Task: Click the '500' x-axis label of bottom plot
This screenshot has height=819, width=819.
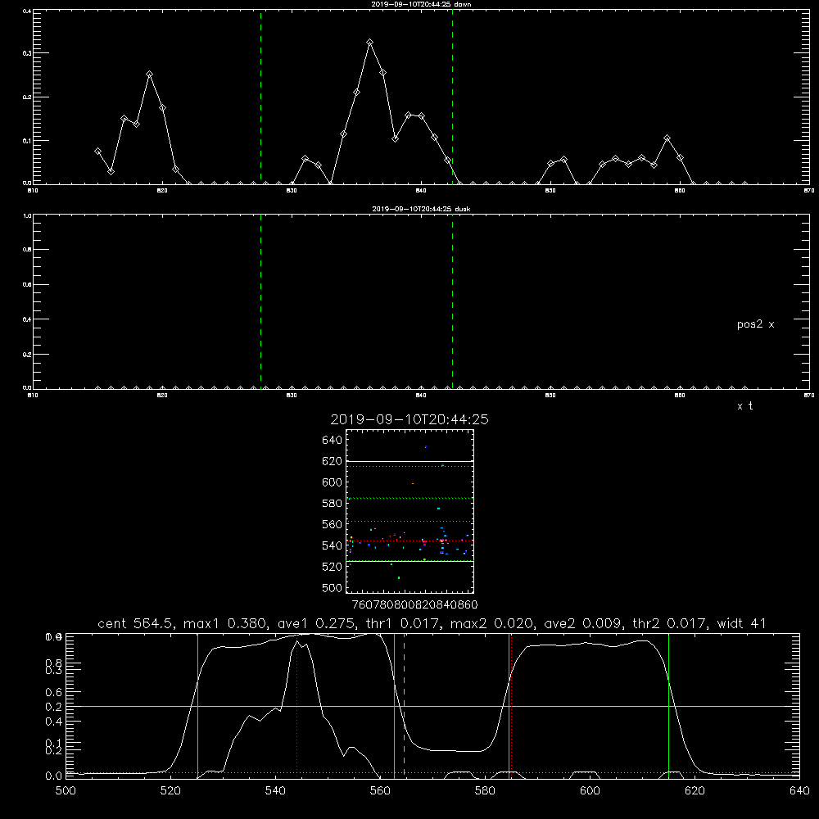Action: [66, 790]
